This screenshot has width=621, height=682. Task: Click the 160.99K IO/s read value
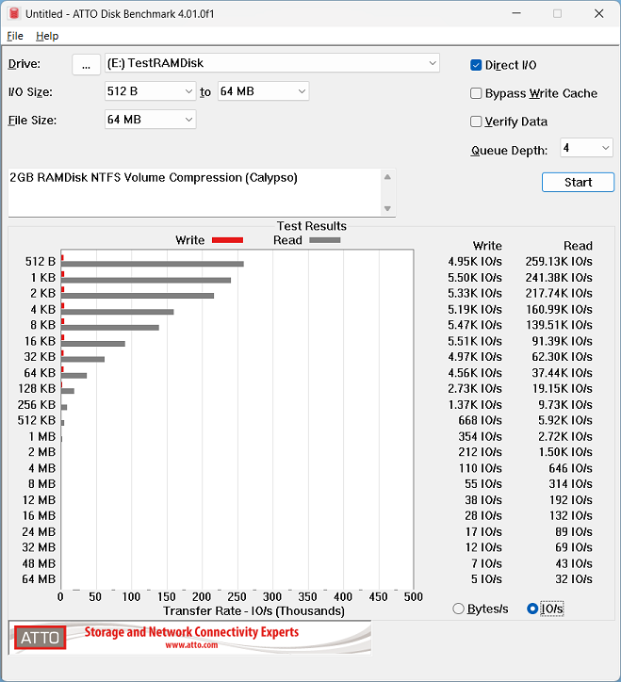point(559,309)
